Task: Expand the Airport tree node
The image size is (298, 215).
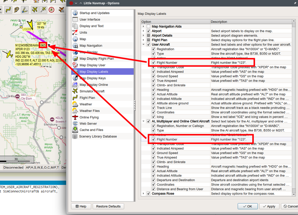Action: (x=143, y=31)
